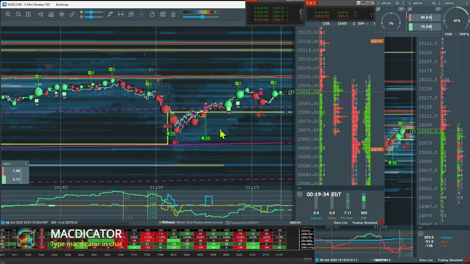Open the chat/notes bubble icon
Viewport: 470px width, 264px height.
point(131,14)
